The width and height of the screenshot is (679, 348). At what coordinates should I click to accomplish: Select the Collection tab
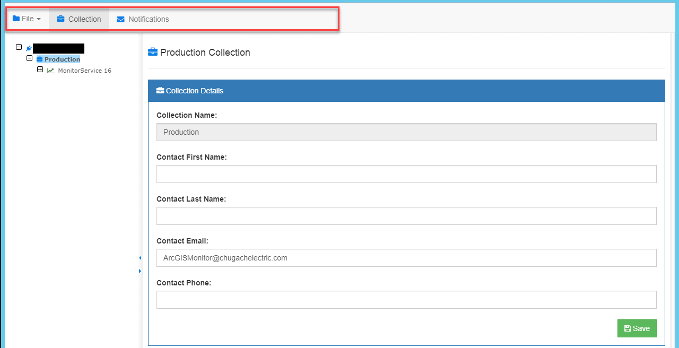(x=79, y=19)
